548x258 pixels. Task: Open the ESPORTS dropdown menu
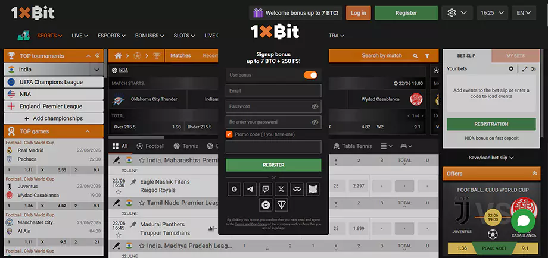111,36
